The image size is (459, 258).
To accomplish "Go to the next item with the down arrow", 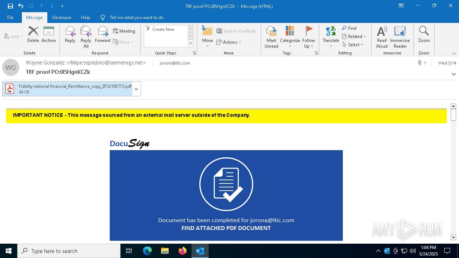I will (x=52, y=6).
